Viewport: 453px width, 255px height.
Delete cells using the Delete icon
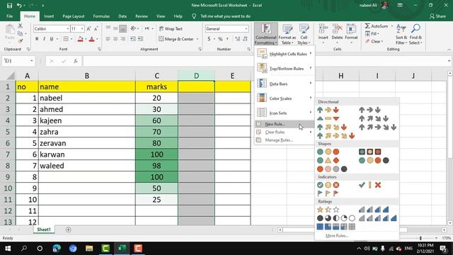click(x=337, y=33)
